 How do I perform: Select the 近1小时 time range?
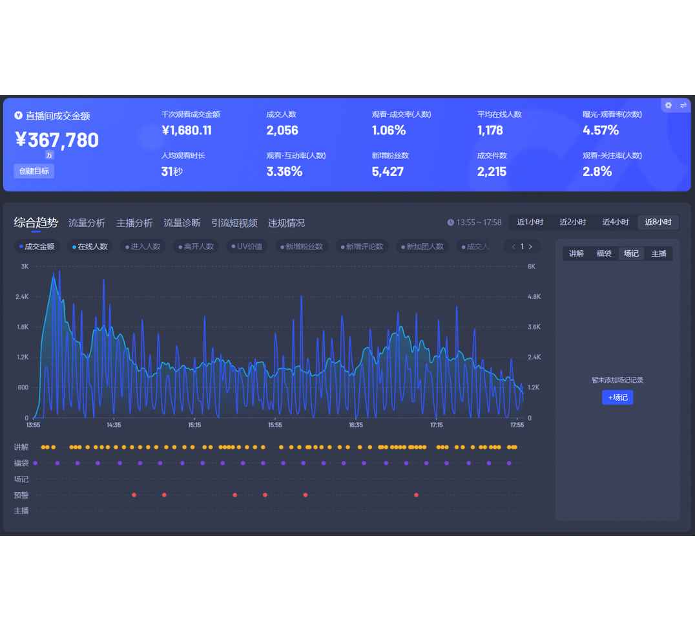(x=530, y=222)
